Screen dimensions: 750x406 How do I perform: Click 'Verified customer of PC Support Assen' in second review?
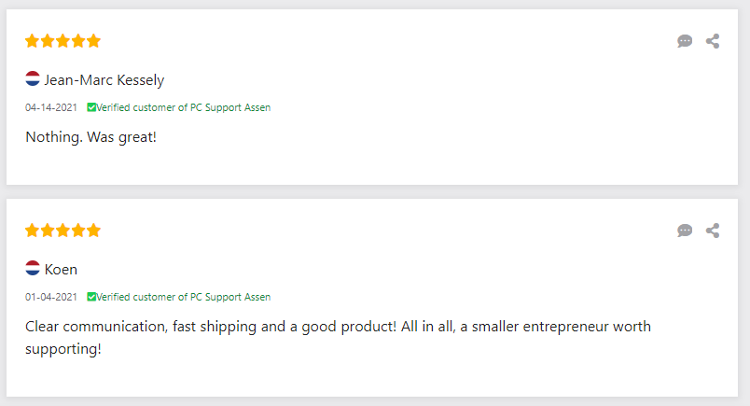click(x=184, y=297)
